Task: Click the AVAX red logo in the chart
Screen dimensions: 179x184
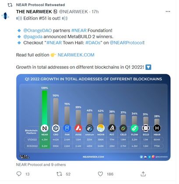Action: pyautogui.click(x=78, y=128)
